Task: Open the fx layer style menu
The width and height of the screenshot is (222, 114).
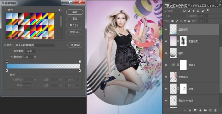Action: click(x=190, y=110)
